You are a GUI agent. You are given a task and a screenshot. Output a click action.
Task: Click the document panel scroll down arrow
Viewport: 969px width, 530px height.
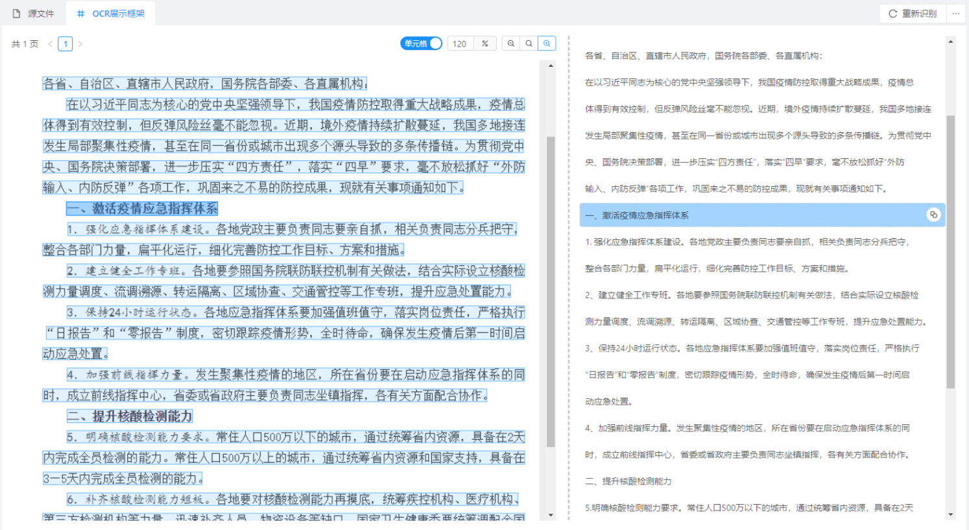(551, 515)
